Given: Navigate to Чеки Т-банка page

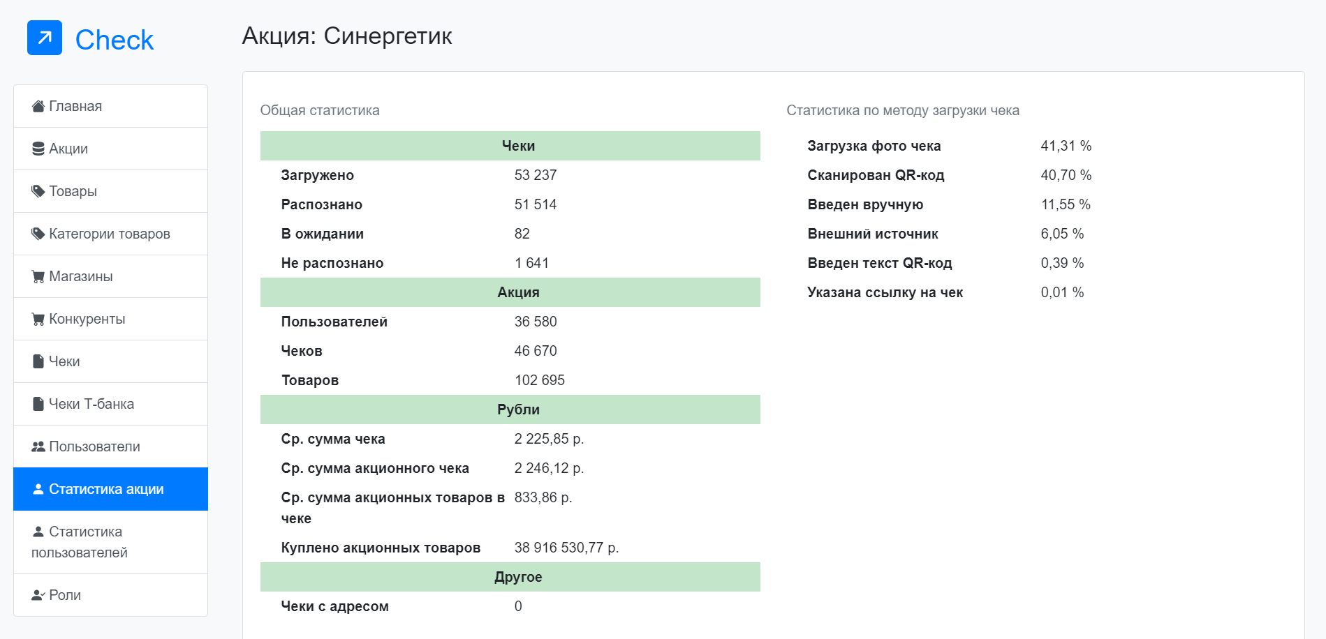Looking at the screenshot, I should [x=91, y=404].
